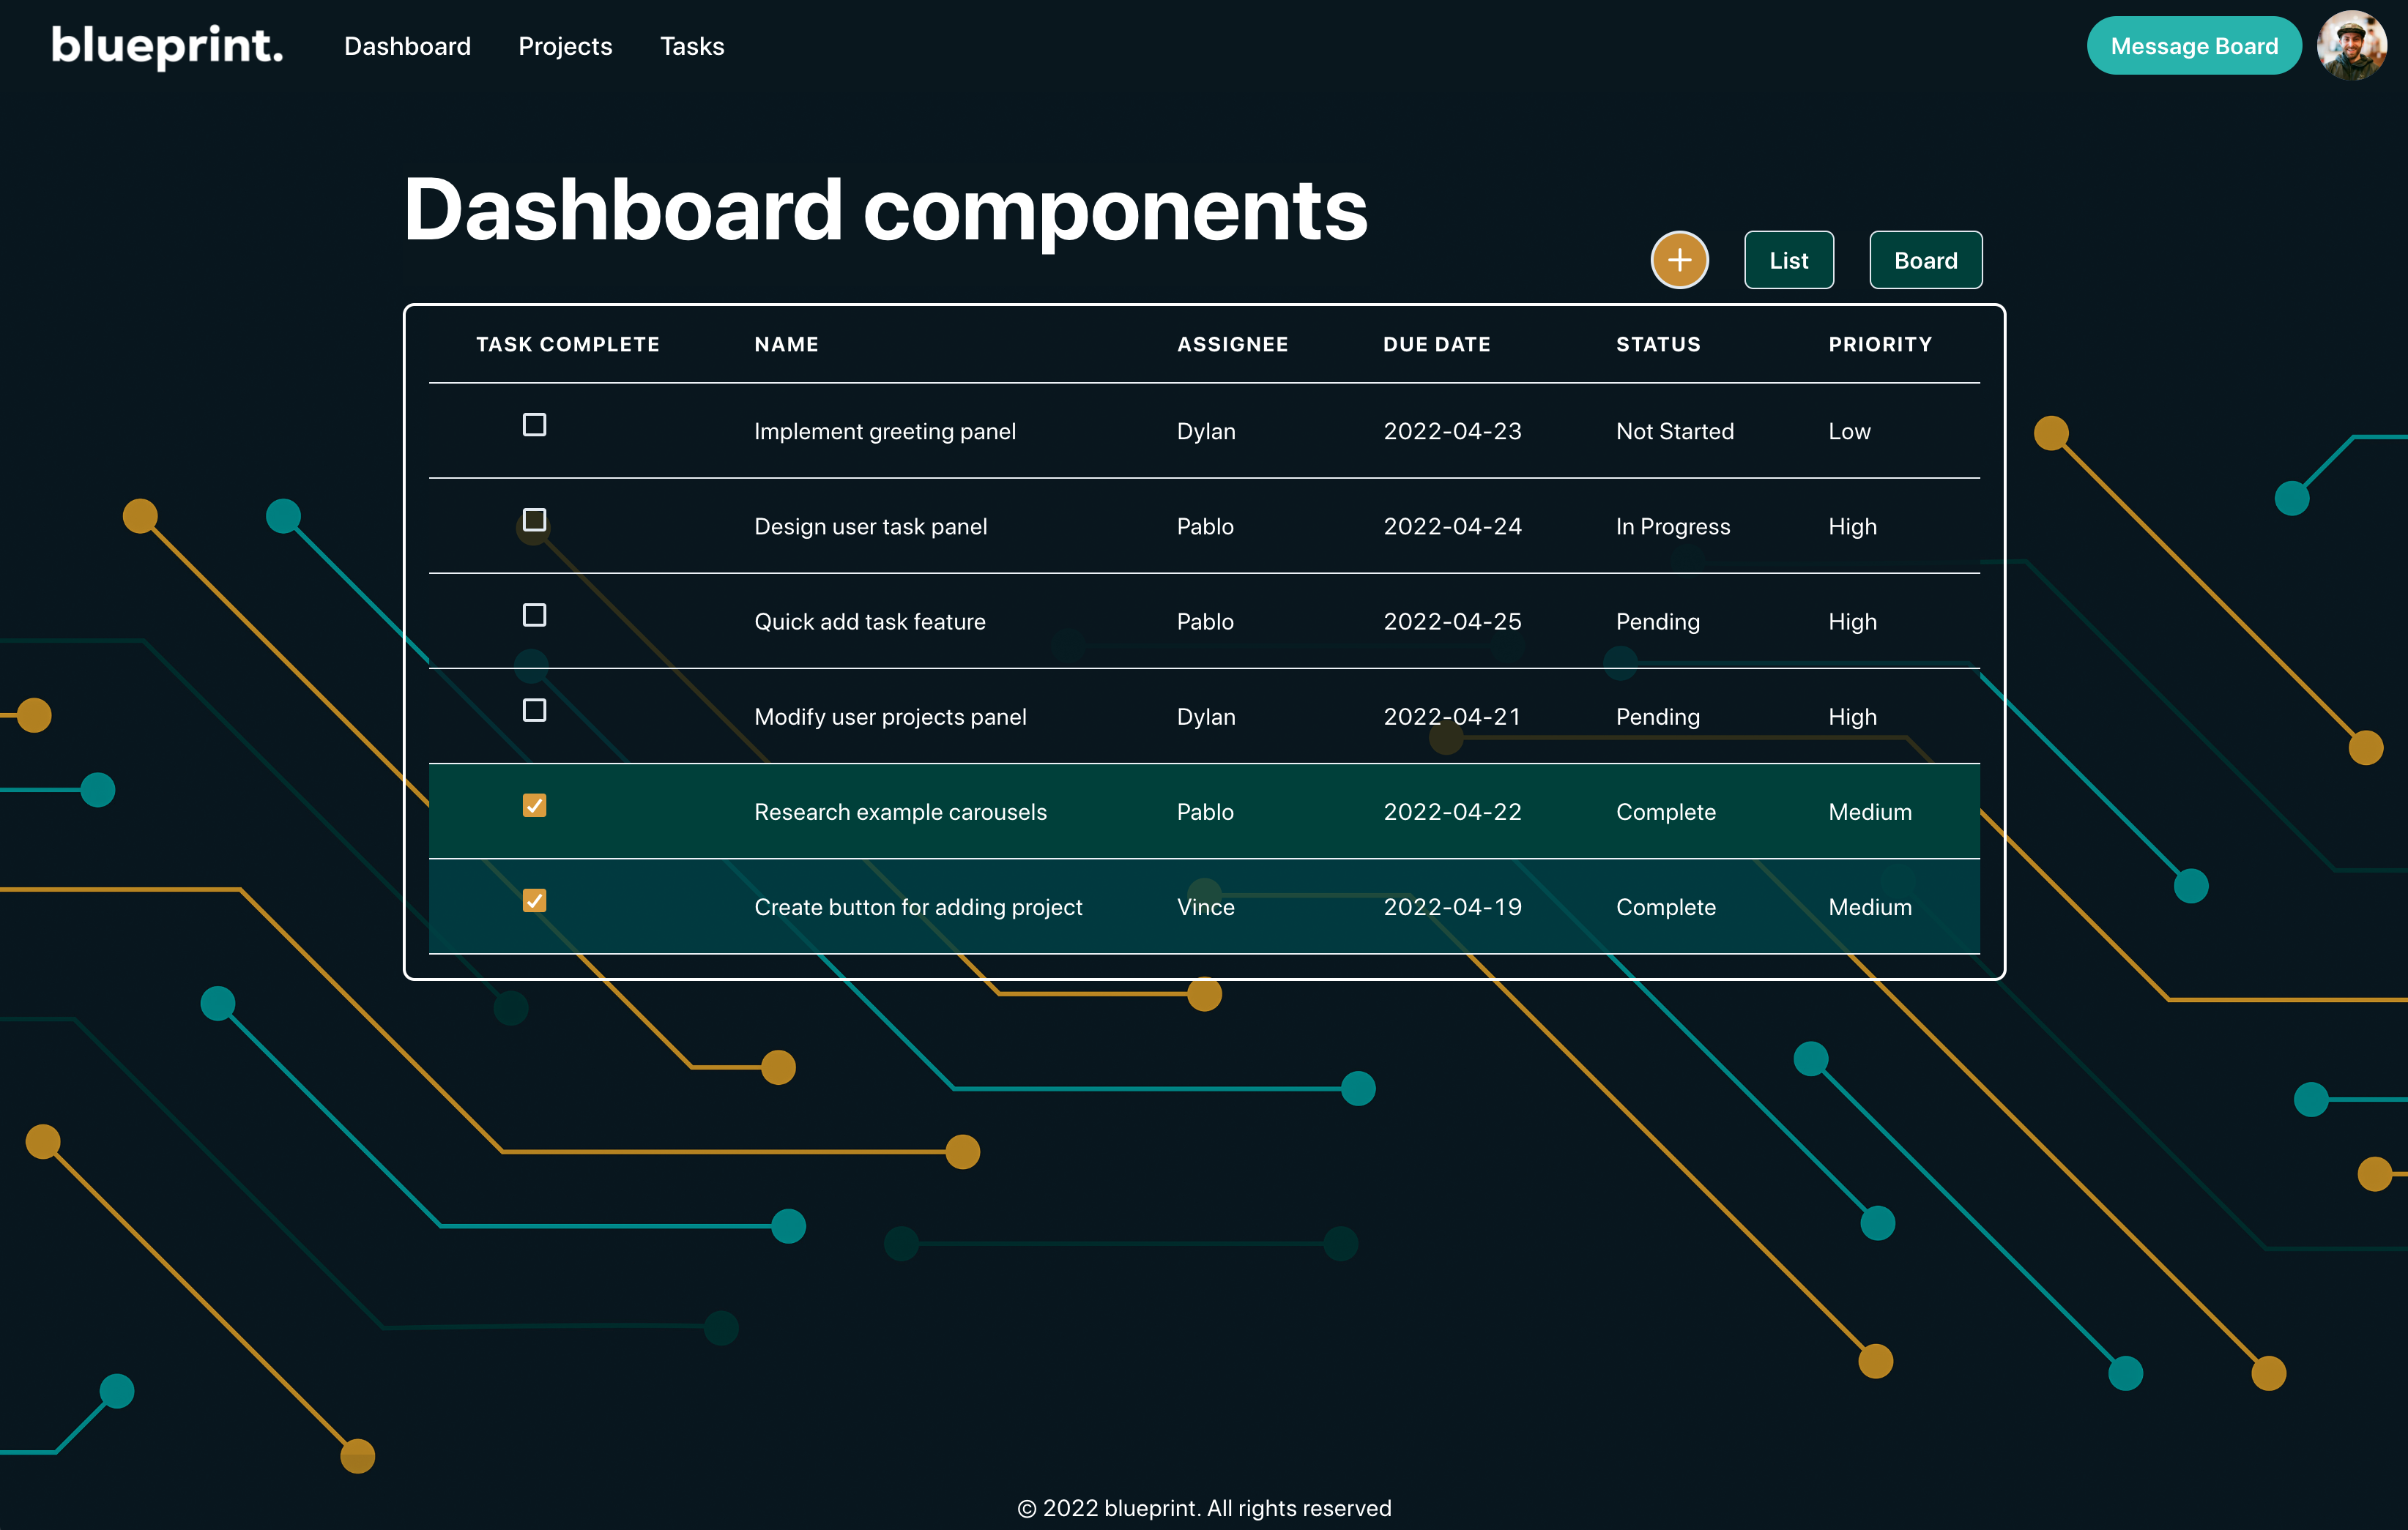Open the Message Board

tap(2194, 46)
